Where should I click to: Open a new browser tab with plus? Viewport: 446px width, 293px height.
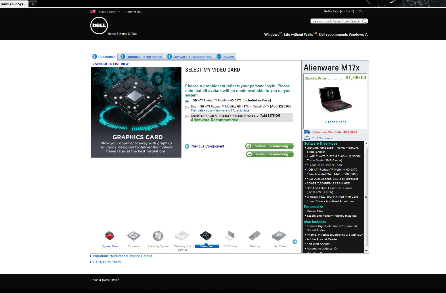click(33, 4)
